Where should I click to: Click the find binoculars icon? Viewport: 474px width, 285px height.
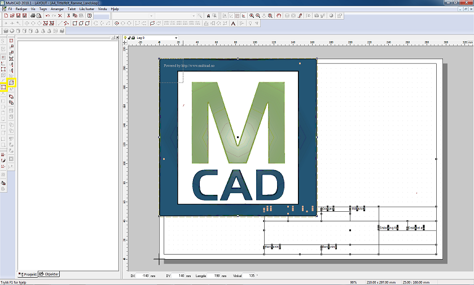[x=208, y=16]
